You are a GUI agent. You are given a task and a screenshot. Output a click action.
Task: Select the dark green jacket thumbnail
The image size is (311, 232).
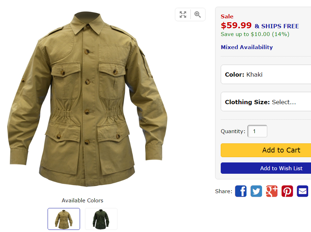coord(101,219)
